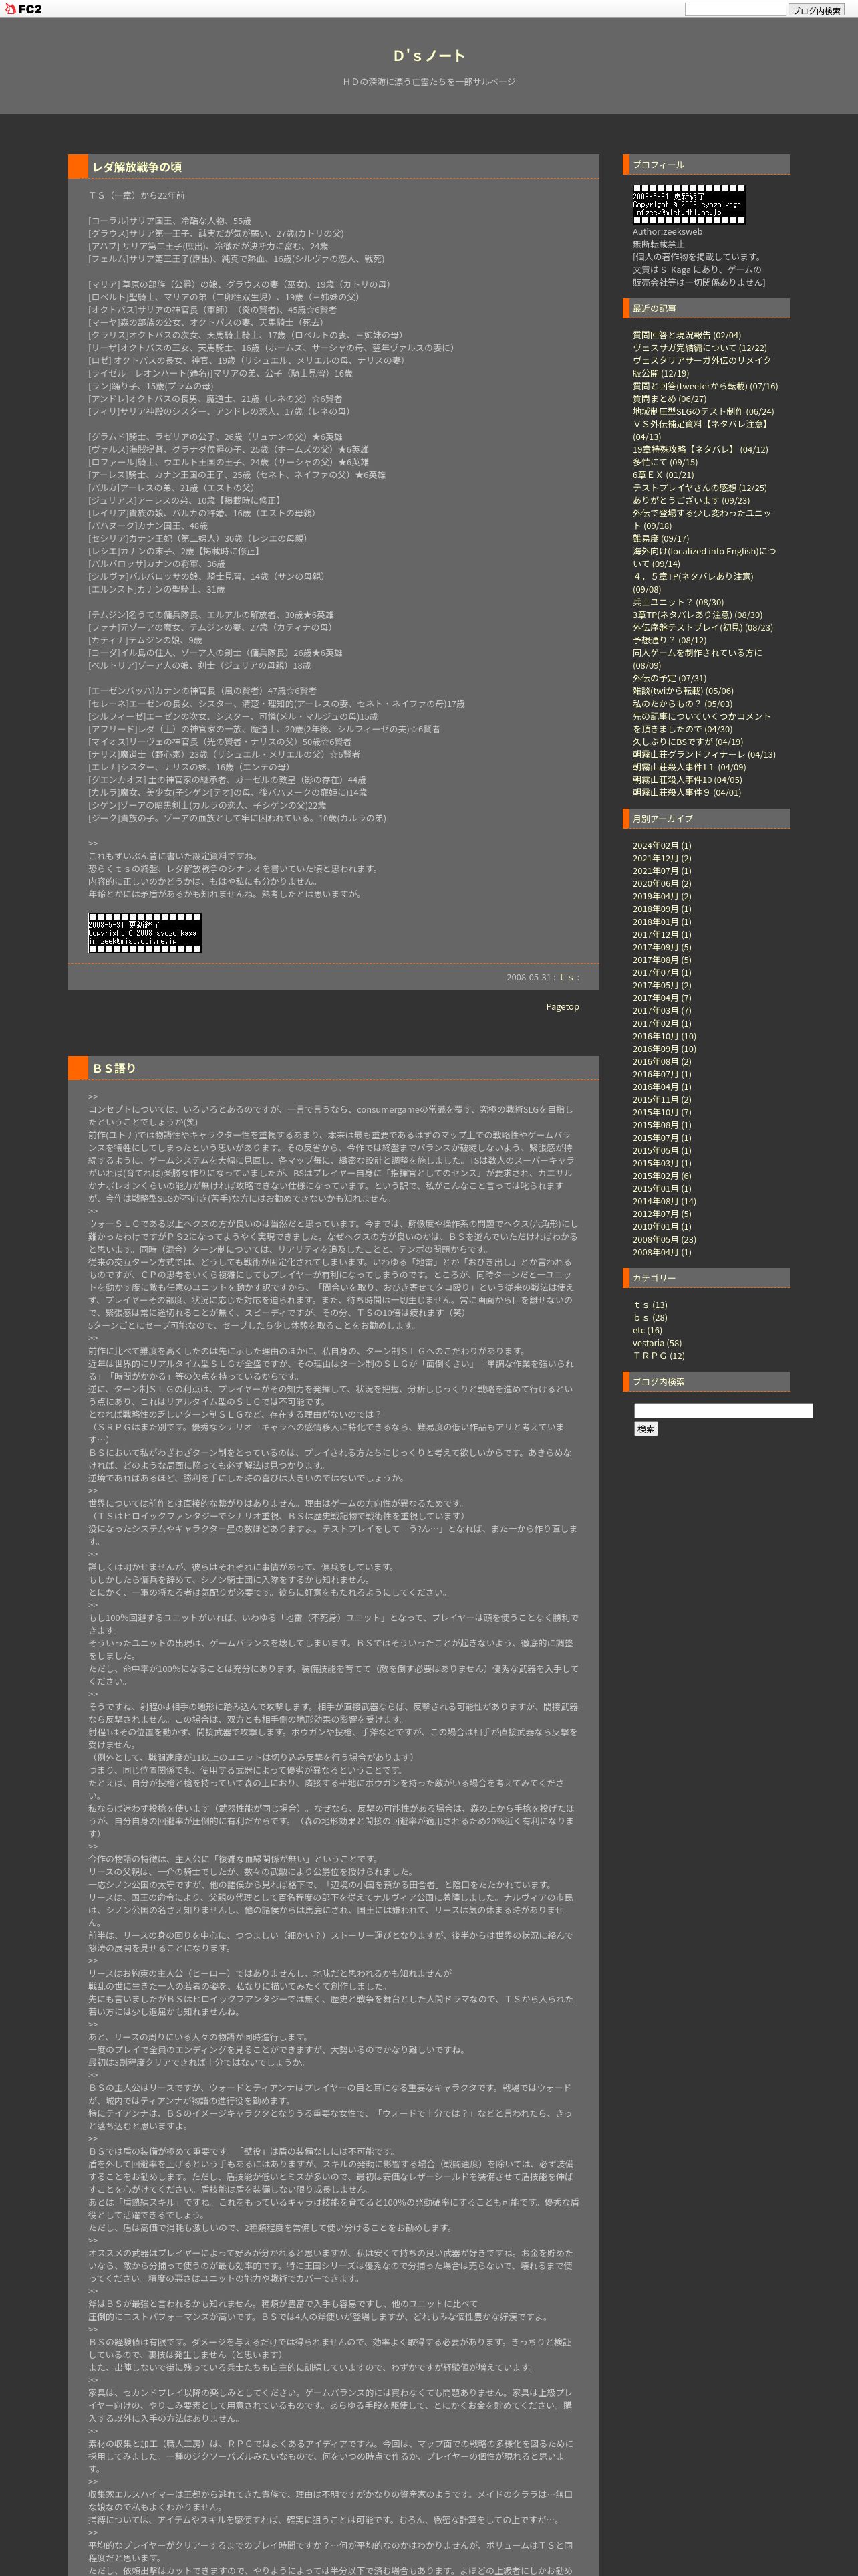Open the post title ＢＳ語り

click(114, 1068)
